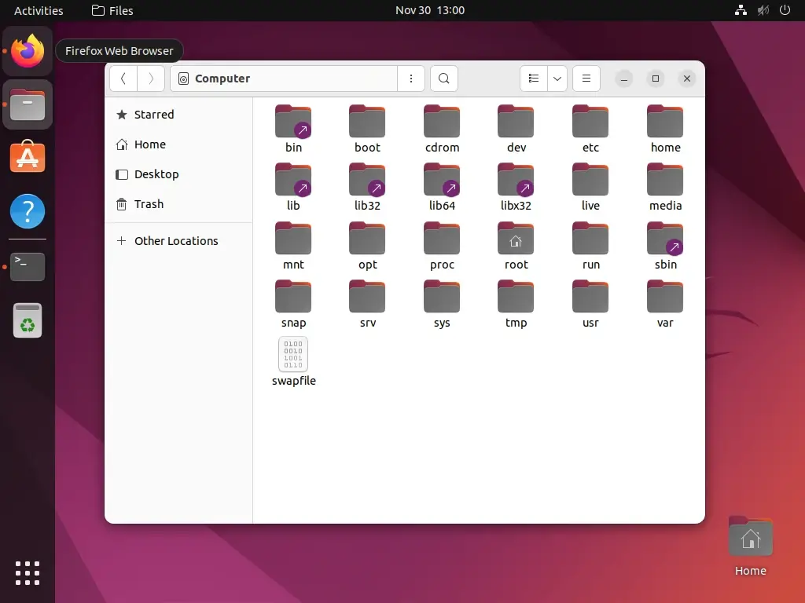This screenshot has height=603, width=805.
Task: Expand view options dropdown arrow
Action: 557,79
